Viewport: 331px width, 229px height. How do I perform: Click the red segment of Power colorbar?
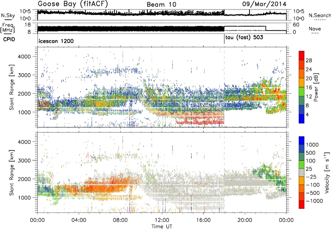302,55
